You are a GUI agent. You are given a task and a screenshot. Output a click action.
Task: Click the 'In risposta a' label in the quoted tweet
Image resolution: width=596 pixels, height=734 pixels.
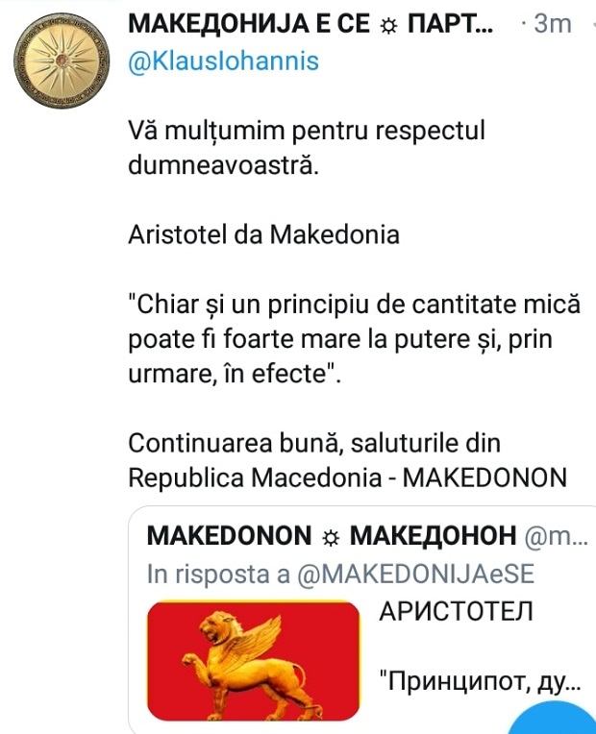(218, 575)
